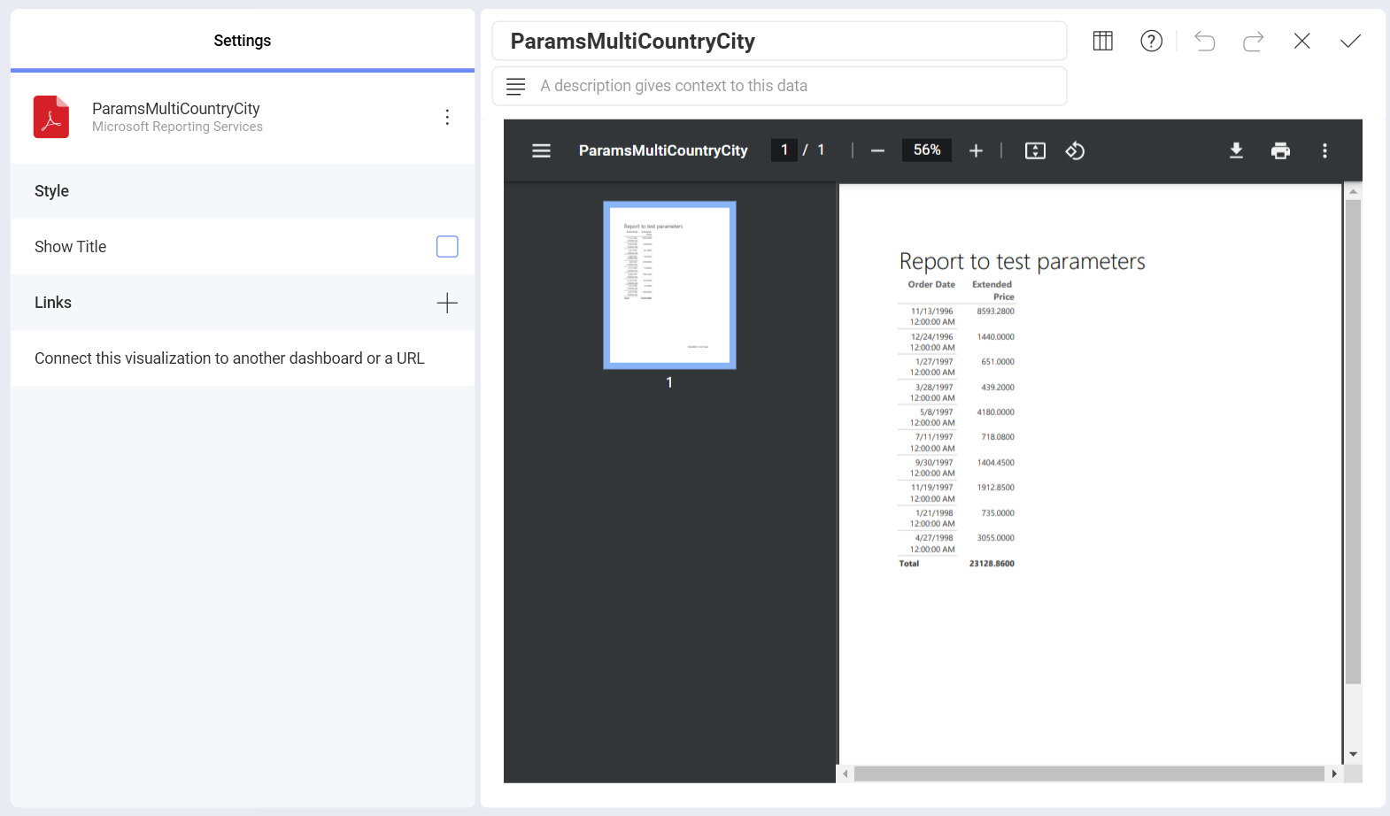Viewport: 1390px width, 816px height.
Task: Click the horizontal scrollbar right arrow
Action: point(1334,774)
